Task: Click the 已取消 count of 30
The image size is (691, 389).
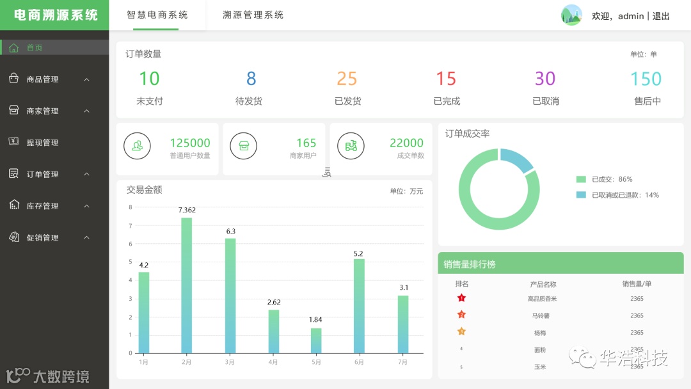Action: pyautogui.click(x=545, y=79)
